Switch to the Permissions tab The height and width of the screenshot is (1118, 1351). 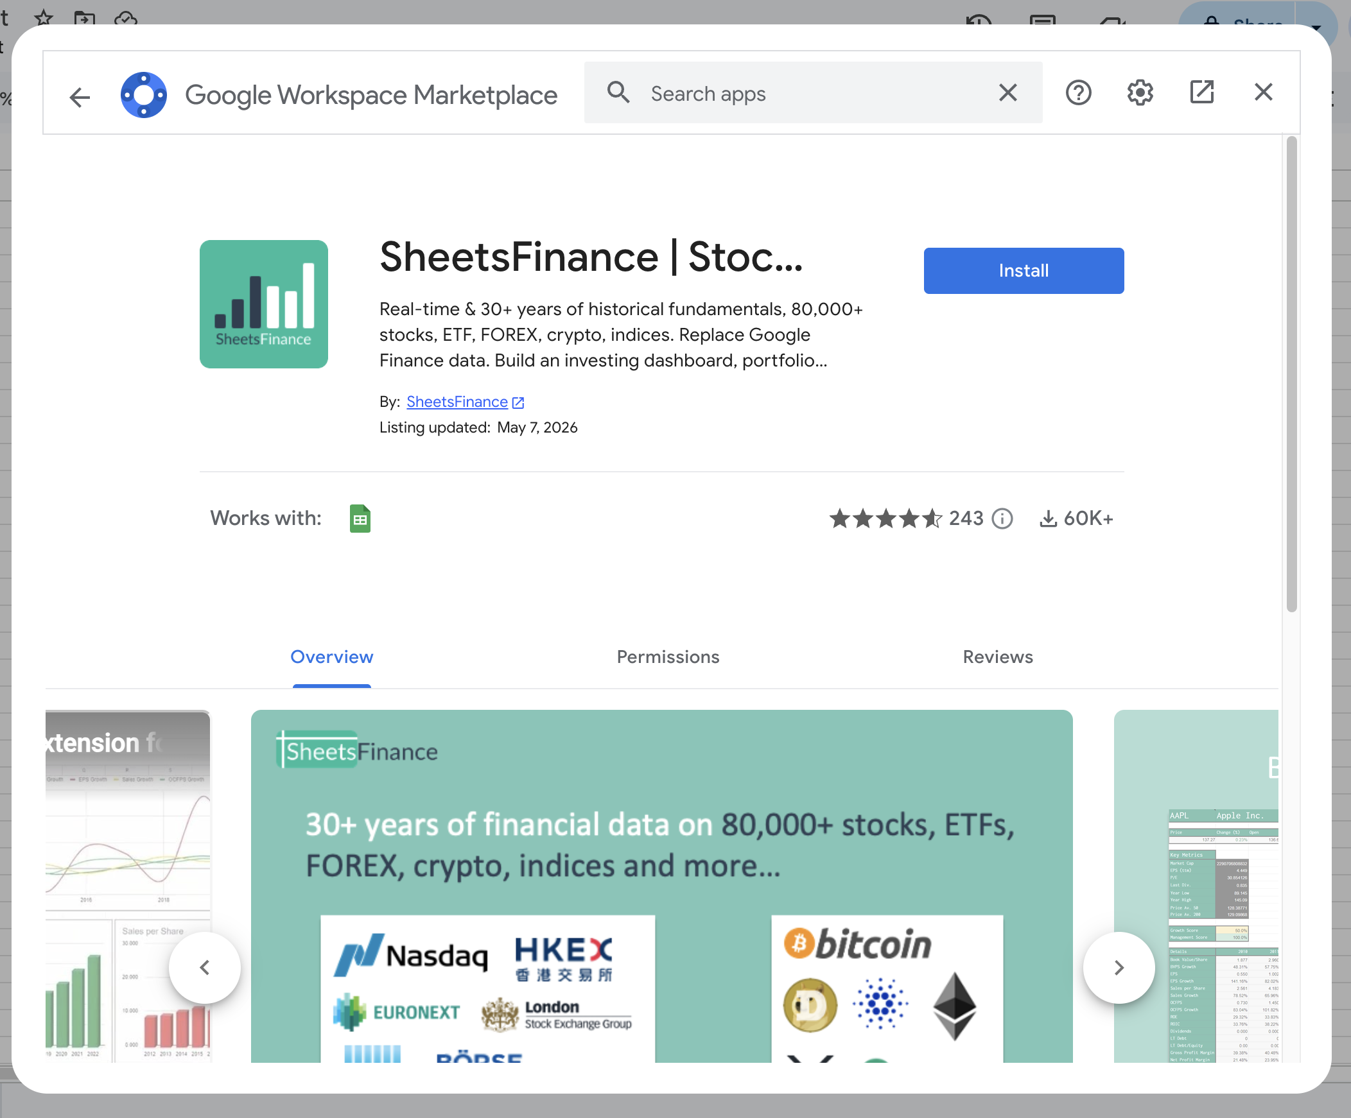(x=668, y=657)
